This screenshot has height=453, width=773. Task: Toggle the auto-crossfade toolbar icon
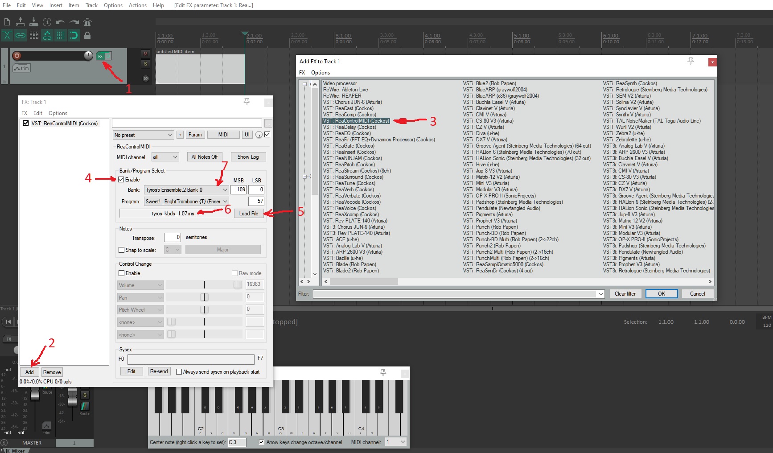[x=7, y=35]
